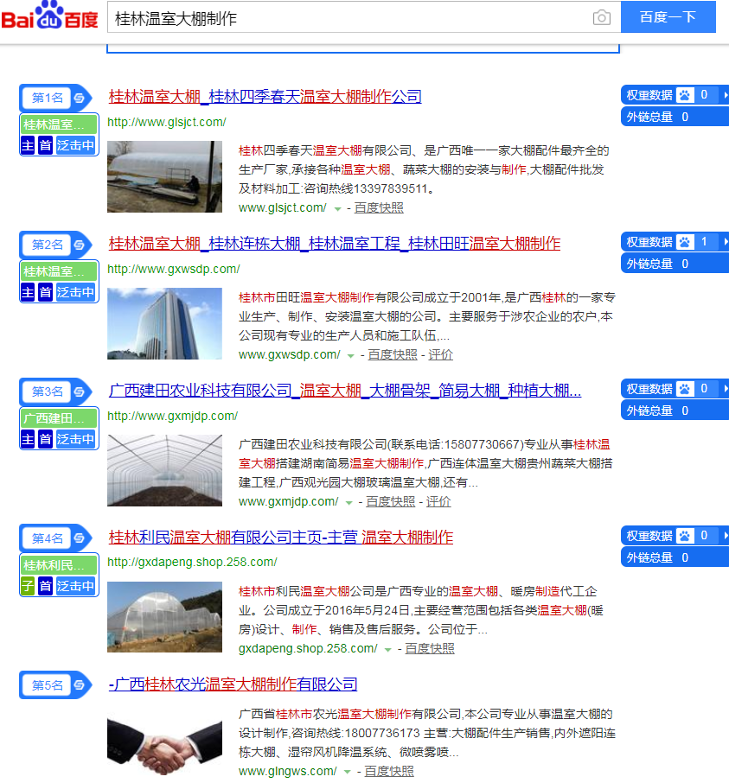The image size is (729, 783).
Task: Open 百度快照 for www.glngws.com
Action: pyautogui.click(x=389, y=771)
